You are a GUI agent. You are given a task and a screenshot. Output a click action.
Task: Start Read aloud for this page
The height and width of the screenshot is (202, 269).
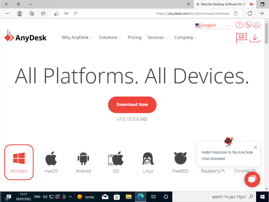coord(75,13)
